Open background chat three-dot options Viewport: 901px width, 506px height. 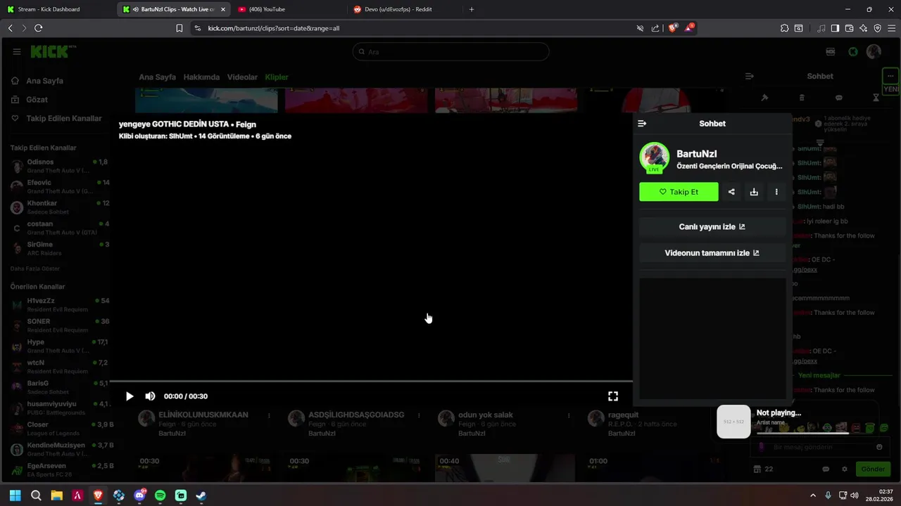(x=890, y=75)
